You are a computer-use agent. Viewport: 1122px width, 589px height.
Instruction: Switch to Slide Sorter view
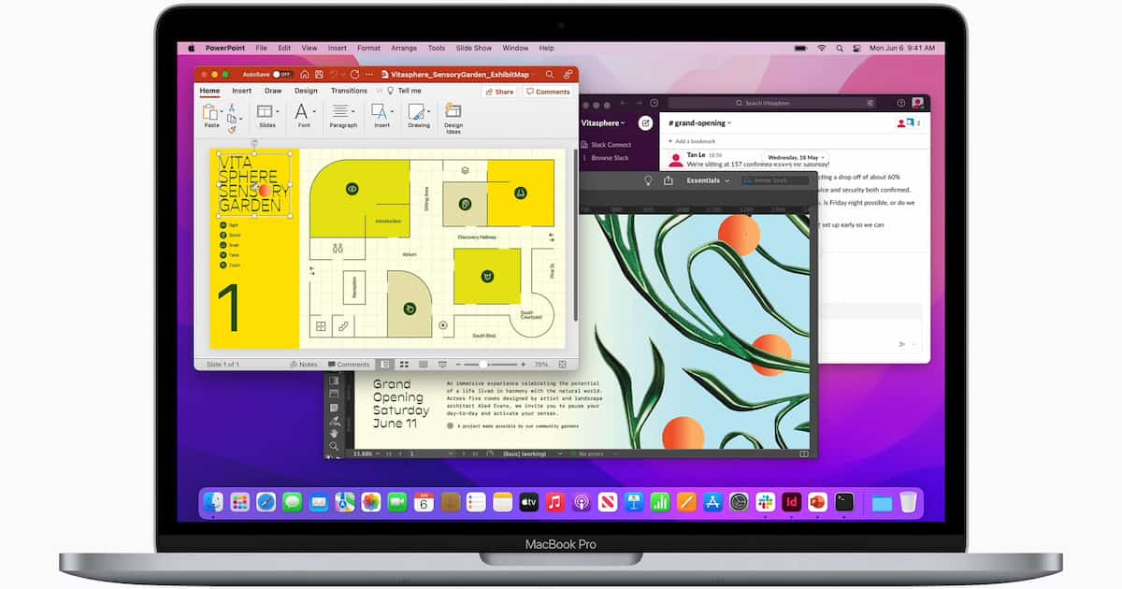pos(404,365)
